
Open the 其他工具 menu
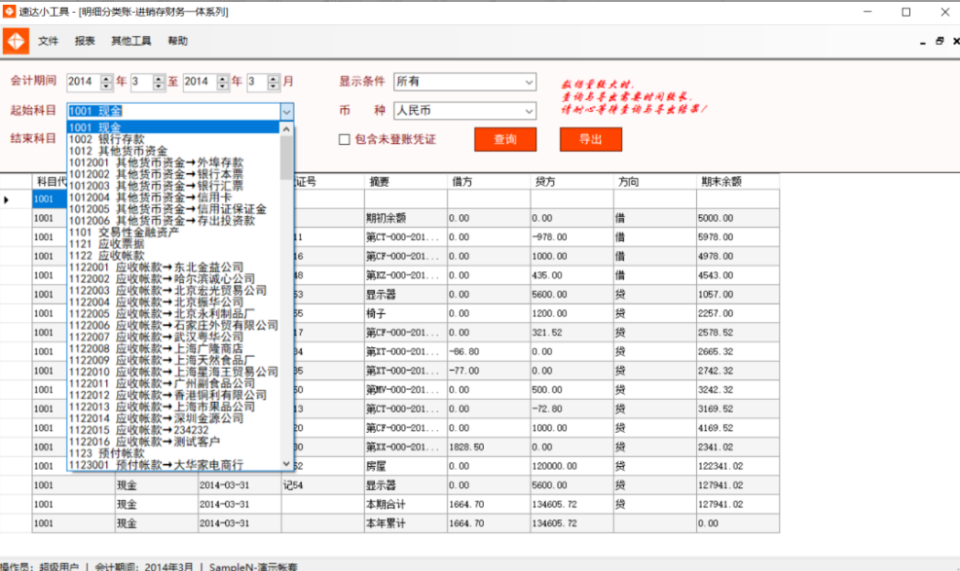click(130, 41)
